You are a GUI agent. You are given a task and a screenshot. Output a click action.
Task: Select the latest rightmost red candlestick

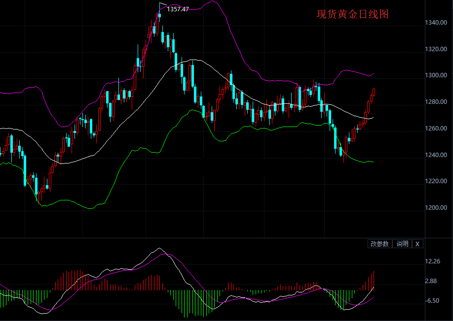coord(374,93)
